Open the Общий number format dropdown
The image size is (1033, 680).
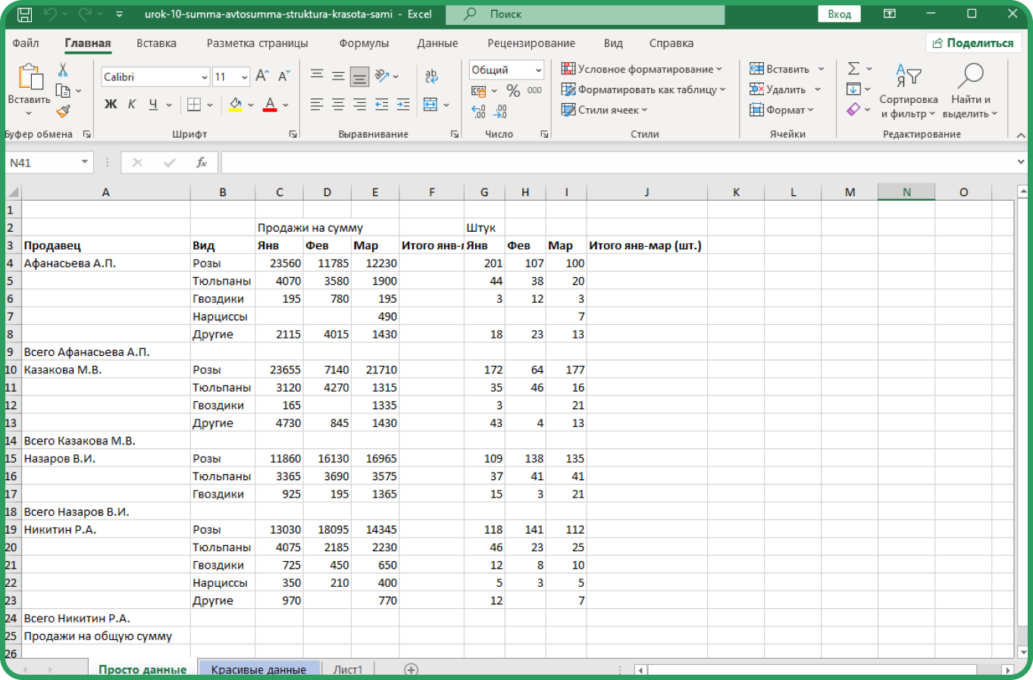(x=539, y=70)
